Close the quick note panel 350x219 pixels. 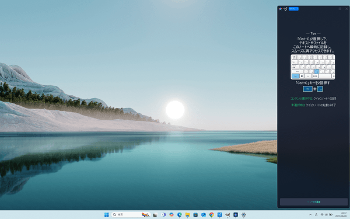(x=346, y=9)
